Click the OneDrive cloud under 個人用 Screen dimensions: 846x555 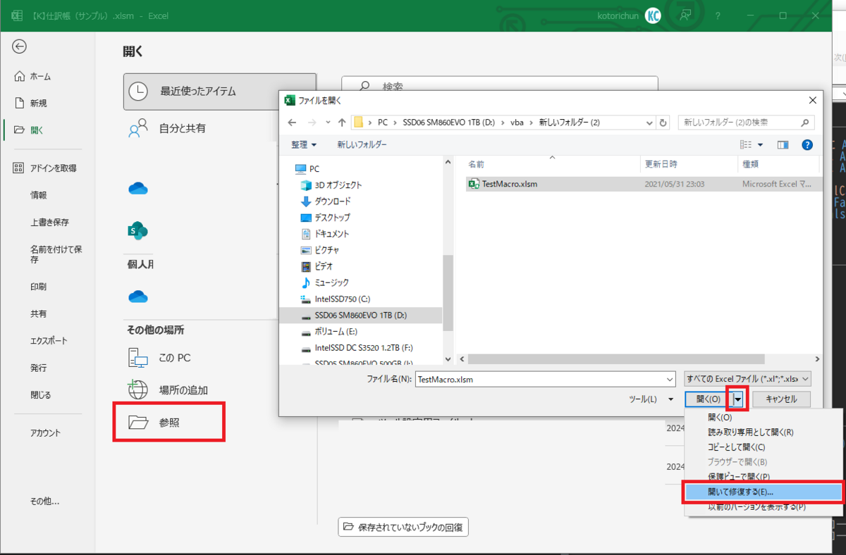point(137,296)
